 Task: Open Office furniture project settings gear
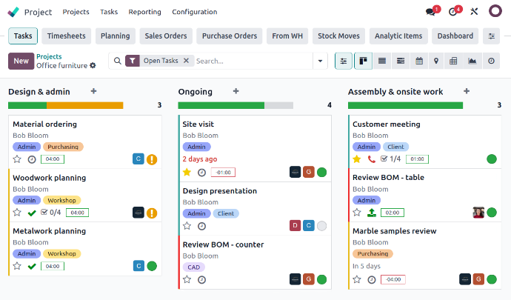click(x=93, y=66)
